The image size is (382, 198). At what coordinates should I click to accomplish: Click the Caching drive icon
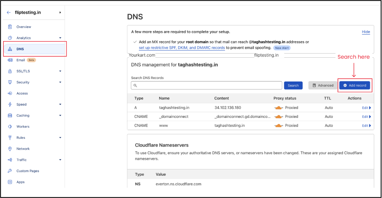point(10,115)
